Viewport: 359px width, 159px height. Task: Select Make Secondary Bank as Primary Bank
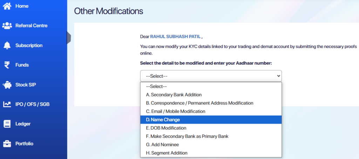(187, 136)
